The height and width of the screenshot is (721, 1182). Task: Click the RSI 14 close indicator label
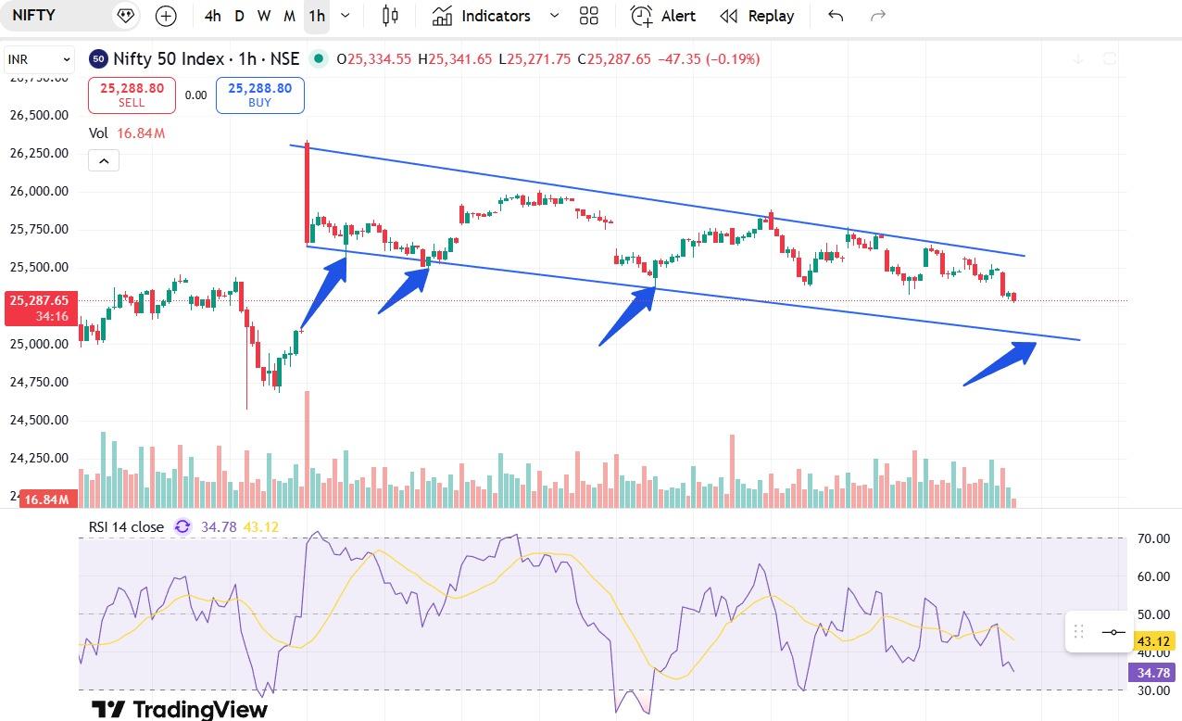[x=126, y=526]
